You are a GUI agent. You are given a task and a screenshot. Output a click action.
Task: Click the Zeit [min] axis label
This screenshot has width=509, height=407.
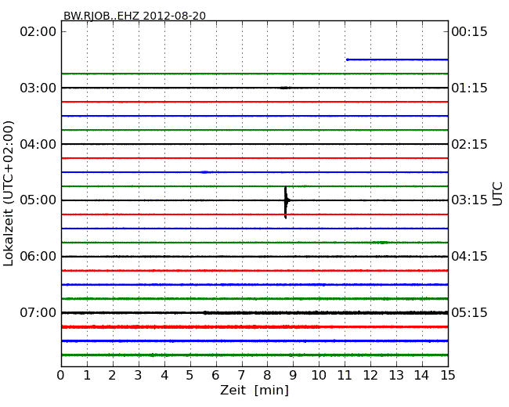[x=254, y=390]
